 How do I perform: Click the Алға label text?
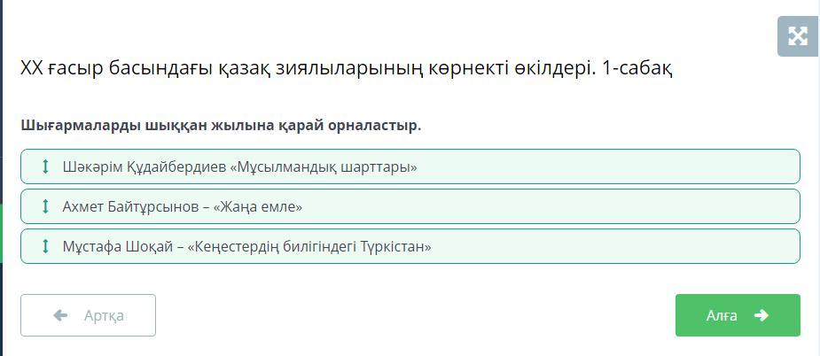click(722, 315)
